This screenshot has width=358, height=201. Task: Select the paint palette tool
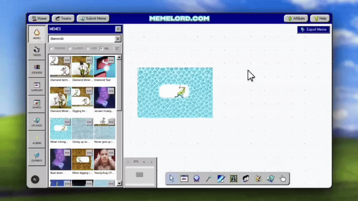(x=258, y=178)
